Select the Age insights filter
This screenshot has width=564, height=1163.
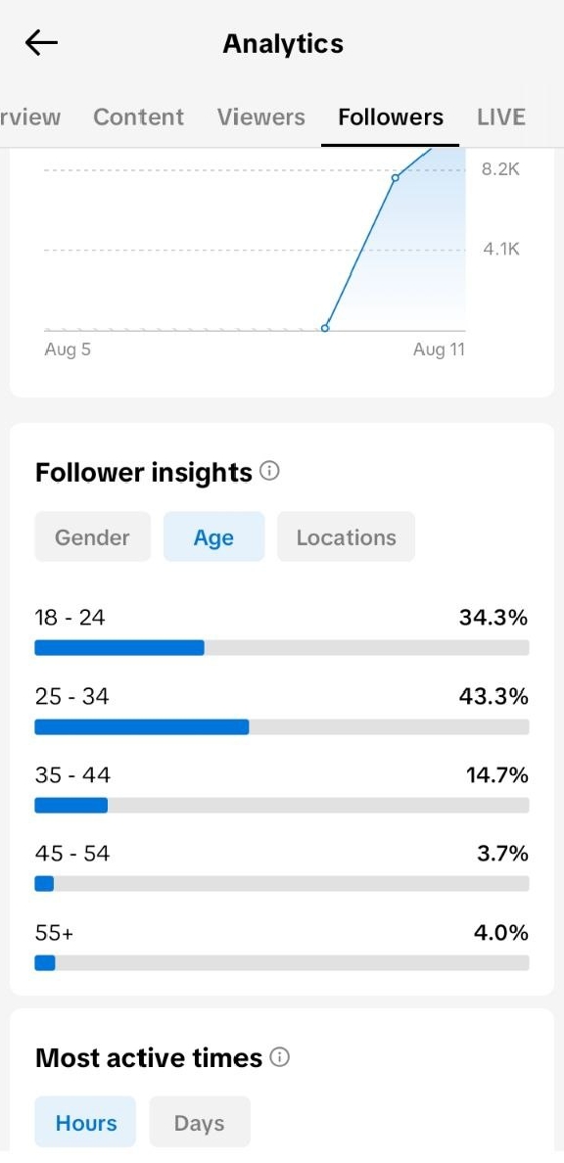click(x=213, y=537)
